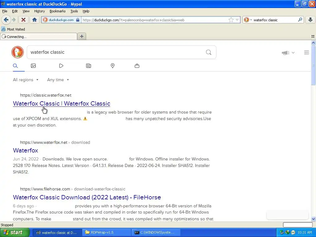
Task: Go back with the browser back arrow
Action: point(6,20)
